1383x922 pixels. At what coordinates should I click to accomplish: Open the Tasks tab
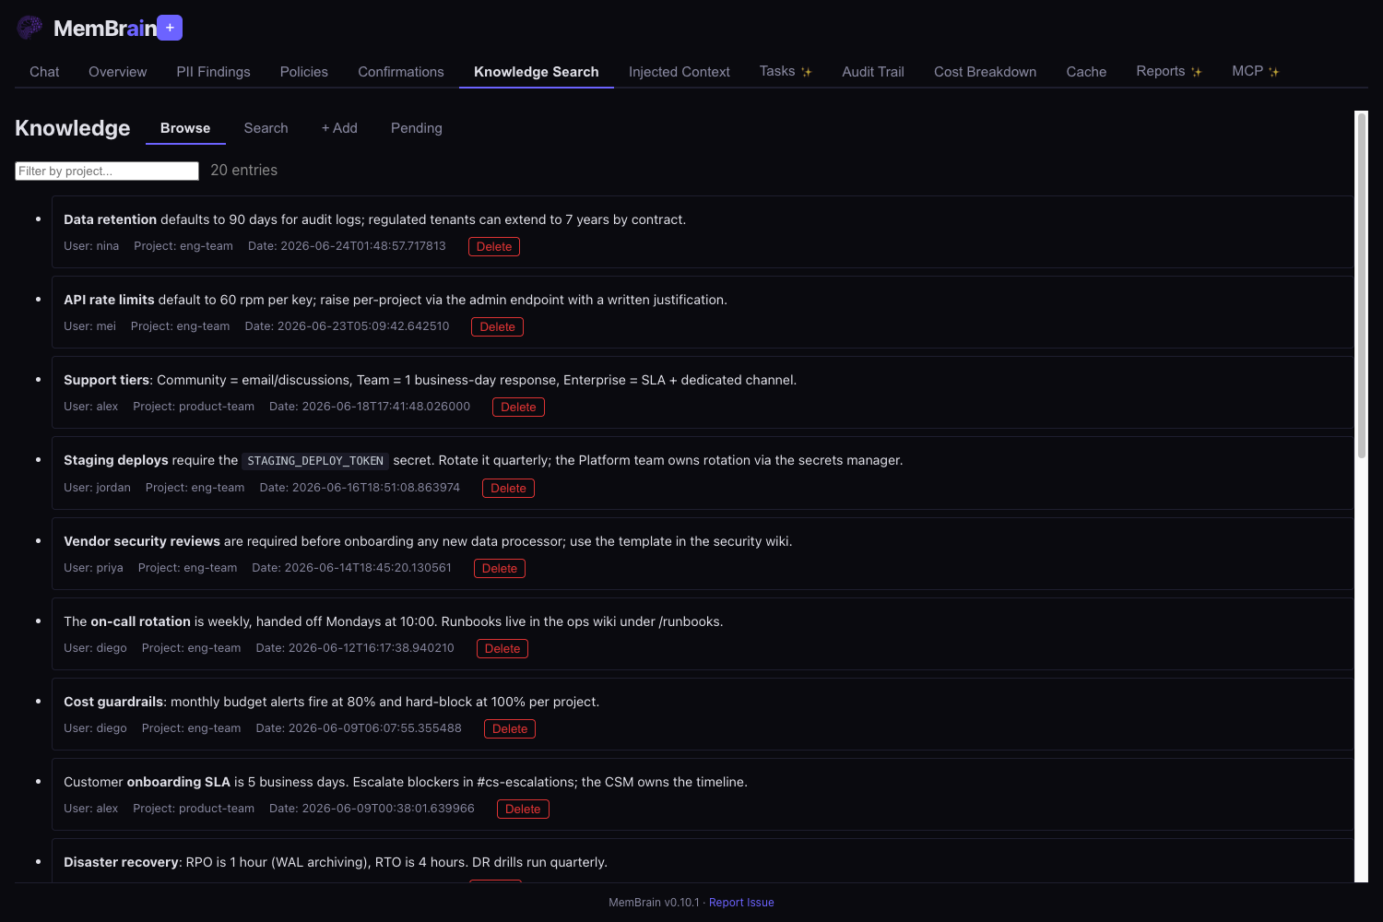pyautogui.click(x=786, y=72)
